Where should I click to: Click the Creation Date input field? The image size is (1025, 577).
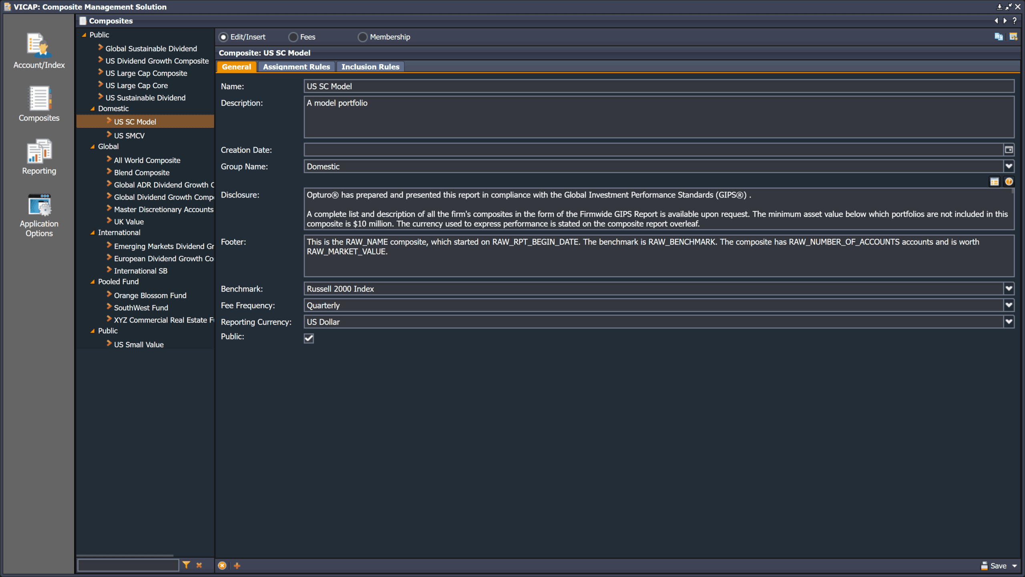click(x=653, y=150)
